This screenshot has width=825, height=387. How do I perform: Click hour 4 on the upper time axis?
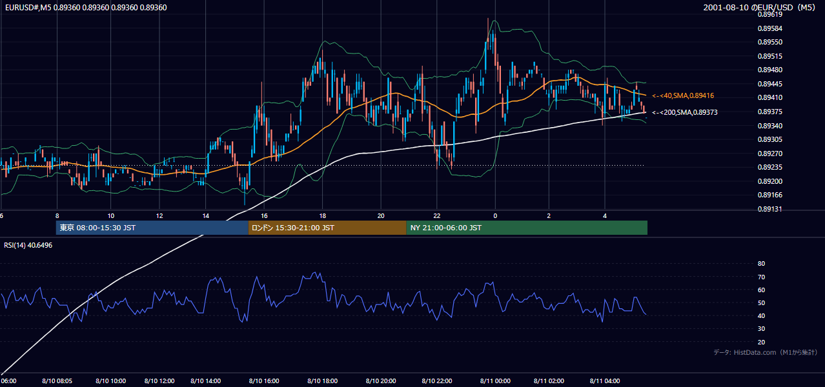[605, 215]
